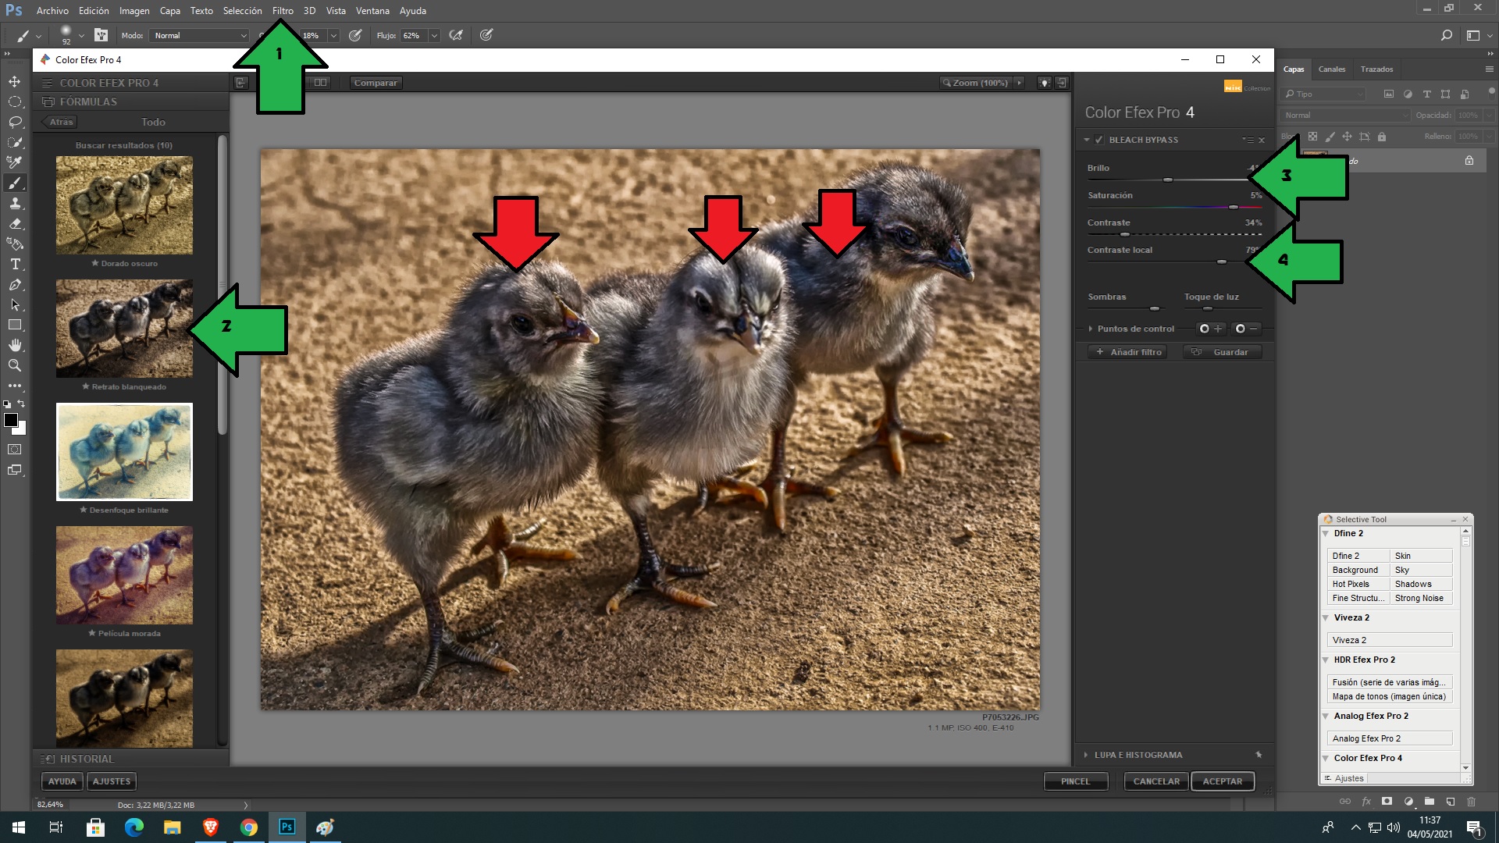The width and height of the screenshot is (1499, 843).
Task: Open the Flujo value dropdown
Action: pos(434,35)
